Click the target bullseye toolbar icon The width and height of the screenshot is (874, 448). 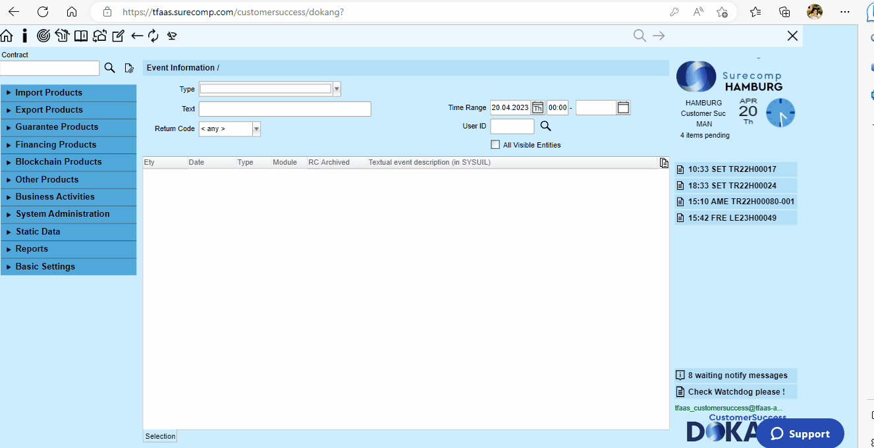pos(43,36)
